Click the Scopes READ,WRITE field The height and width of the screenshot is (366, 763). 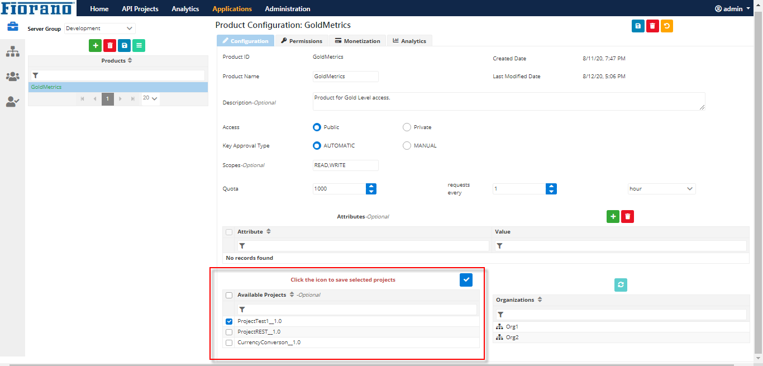click(346, 165)
